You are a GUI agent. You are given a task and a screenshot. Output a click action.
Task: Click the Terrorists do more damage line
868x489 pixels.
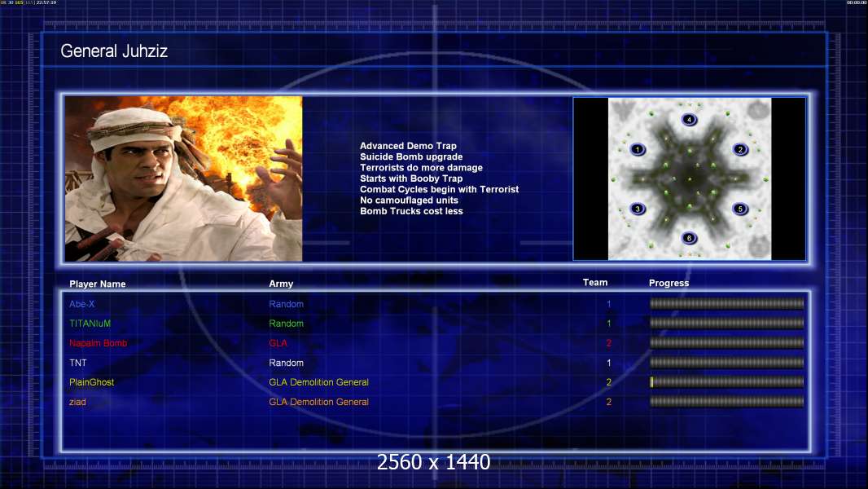(x=421, y=168)
